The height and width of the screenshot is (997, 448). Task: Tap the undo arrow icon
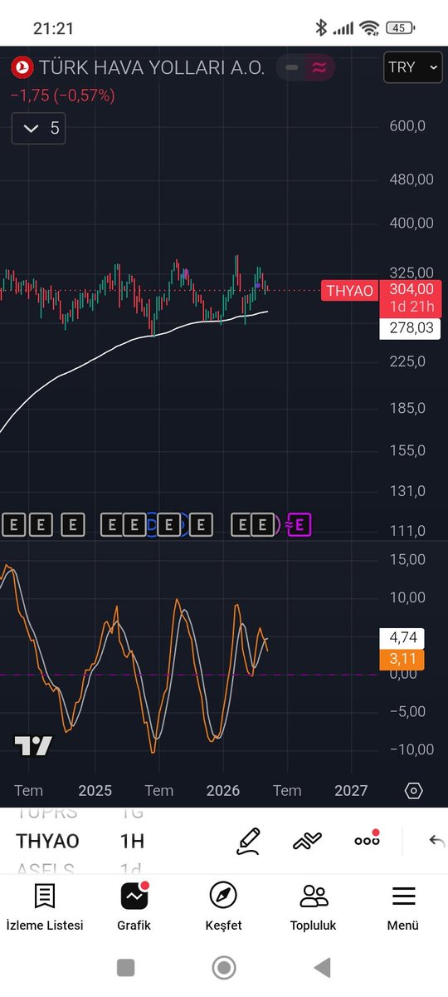pyautogui.click(x=437, y=841)
